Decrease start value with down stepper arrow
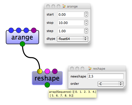132x105 pixels. [x=86, y=16]
